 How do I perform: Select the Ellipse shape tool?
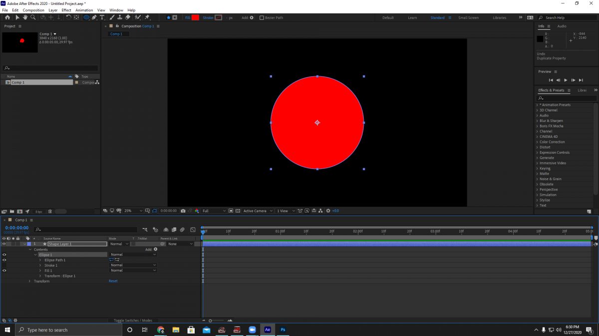(86, 17)
